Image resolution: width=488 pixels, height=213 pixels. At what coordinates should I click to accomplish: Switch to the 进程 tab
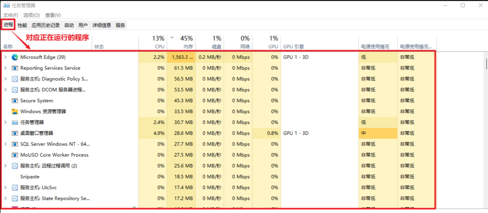click(8, 25)
